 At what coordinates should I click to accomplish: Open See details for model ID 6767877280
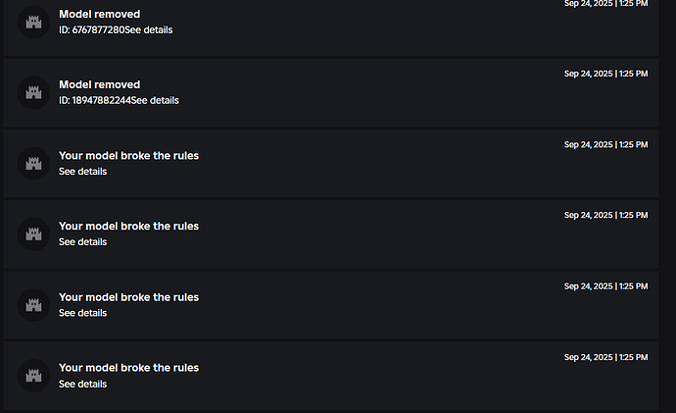click(x=149, y=29)
